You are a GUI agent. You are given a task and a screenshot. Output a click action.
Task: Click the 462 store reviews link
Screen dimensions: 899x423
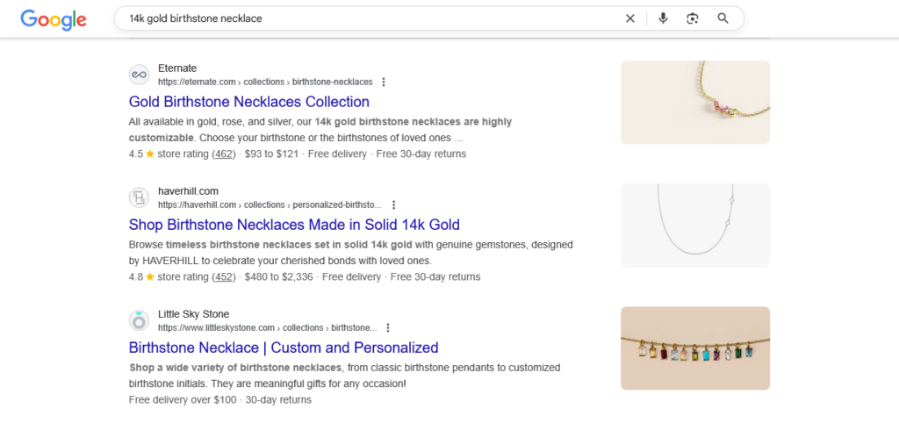click(225, 154)
